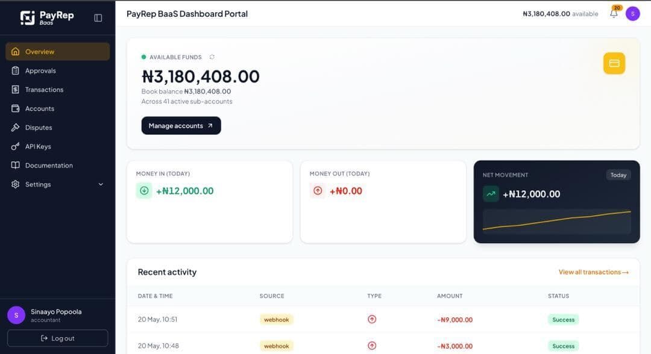
Task: Click the Recent activity heading
Action: (x=168, y=272)
